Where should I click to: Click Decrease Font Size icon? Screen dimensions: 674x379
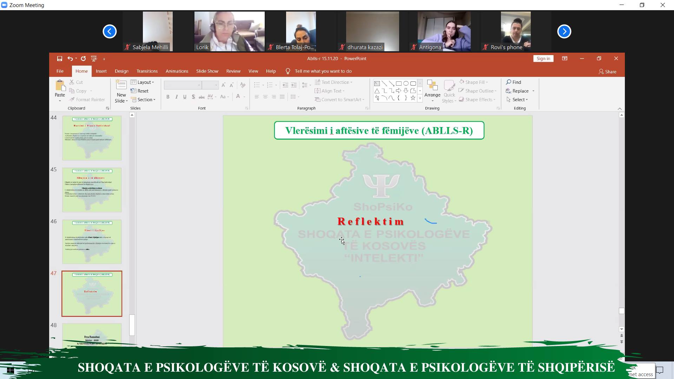point(232,85)
